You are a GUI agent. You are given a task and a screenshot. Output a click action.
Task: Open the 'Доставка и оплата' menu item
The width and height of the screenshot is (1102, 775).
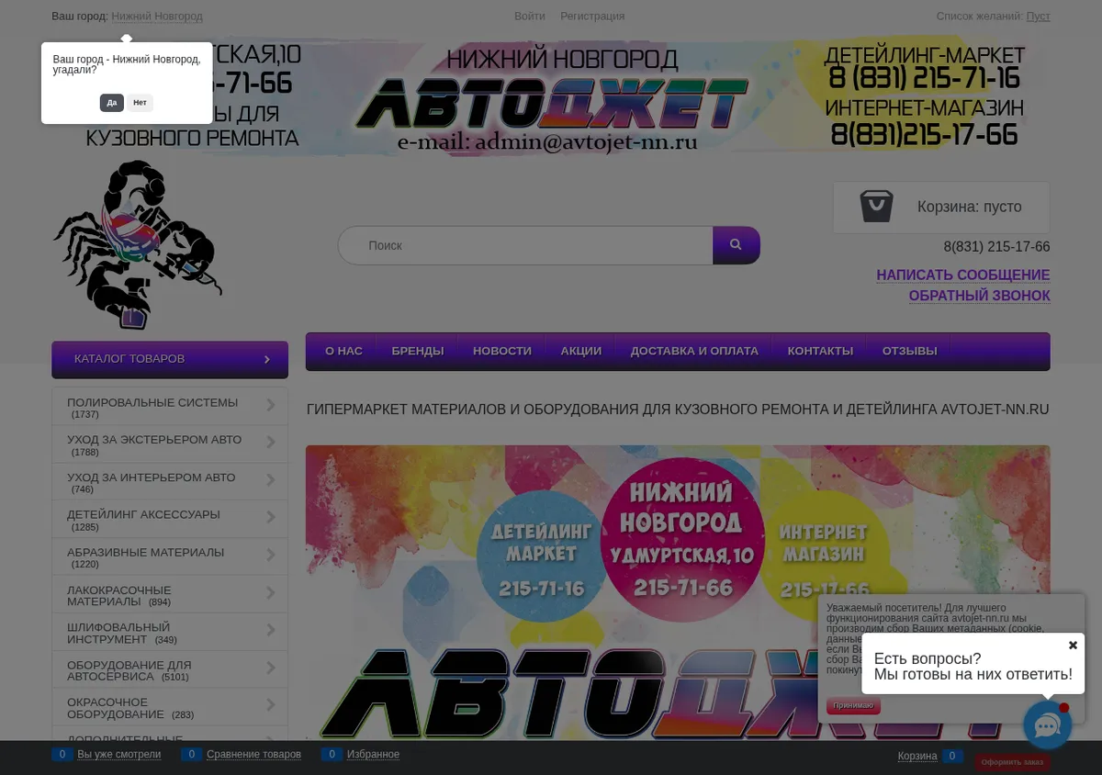[x=694, y=351]
